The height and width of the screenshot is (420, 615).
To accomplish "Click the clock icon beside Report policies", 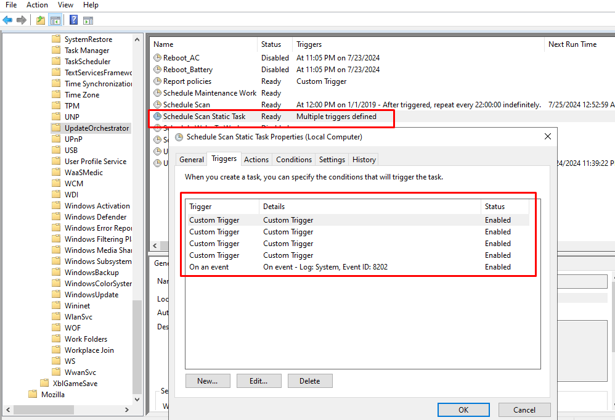I will click(x=157, y=81).
